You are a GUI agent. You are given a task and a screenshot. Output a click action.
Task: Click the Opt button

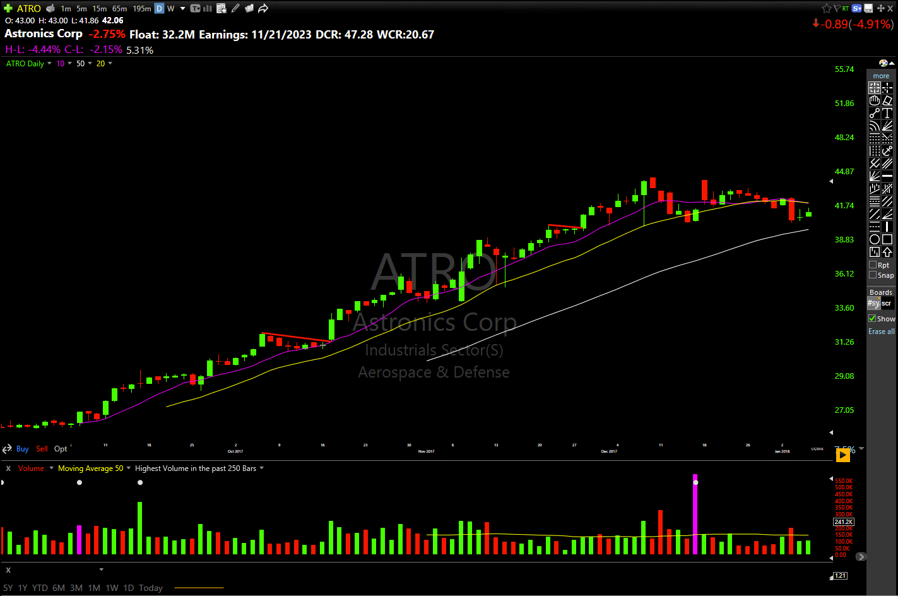(x=61, y=449)
